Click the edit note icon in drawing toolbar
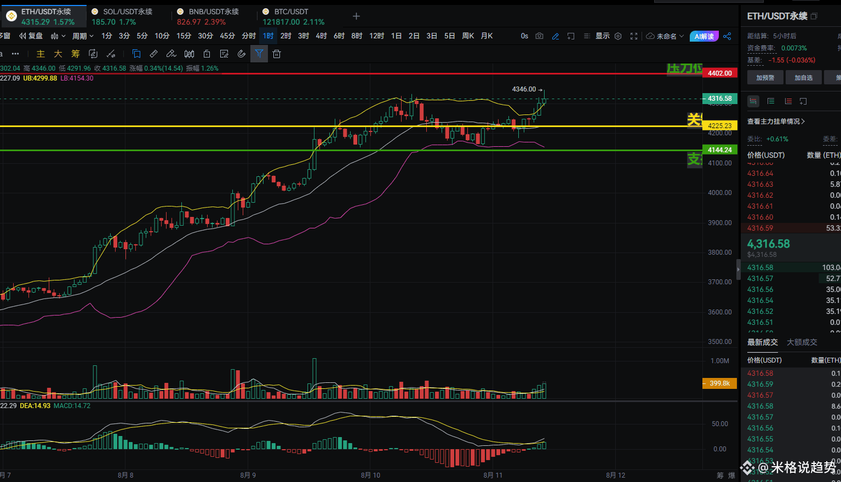This screenshot has width=841, height=482. tap(224, 54)
